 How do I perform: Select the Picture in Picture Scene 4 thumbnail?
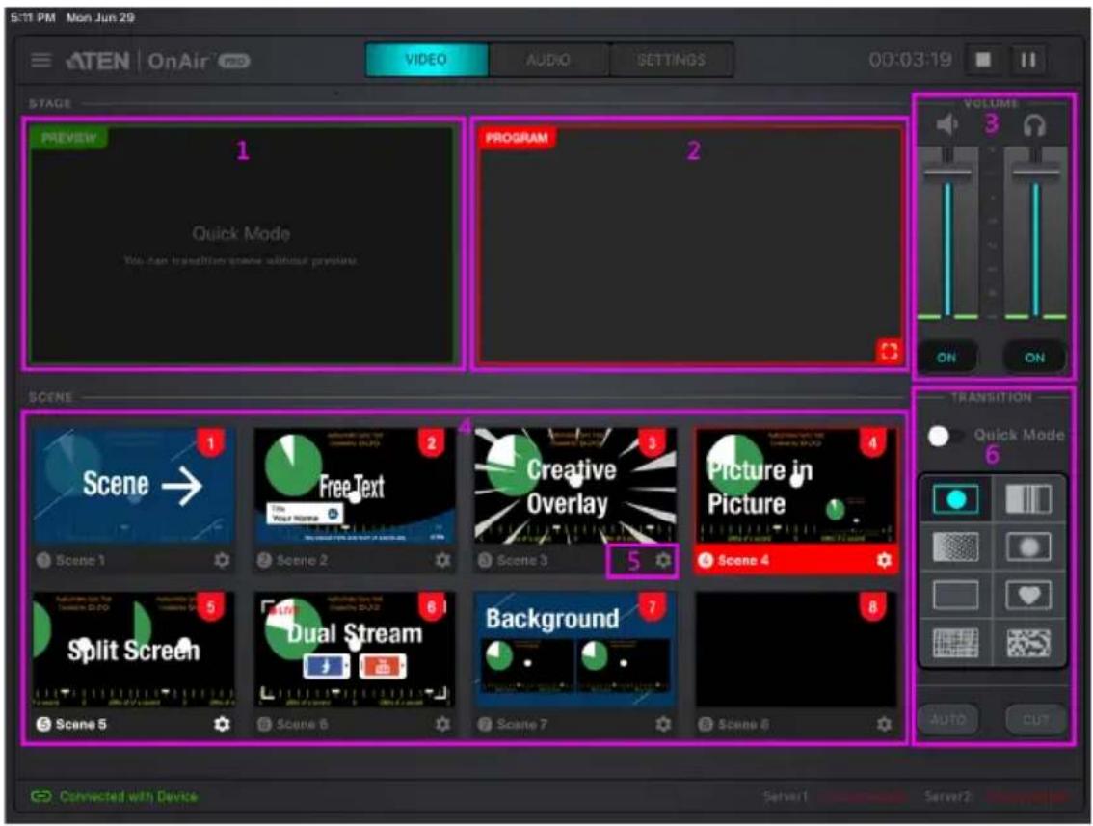[x=796, y=486]
